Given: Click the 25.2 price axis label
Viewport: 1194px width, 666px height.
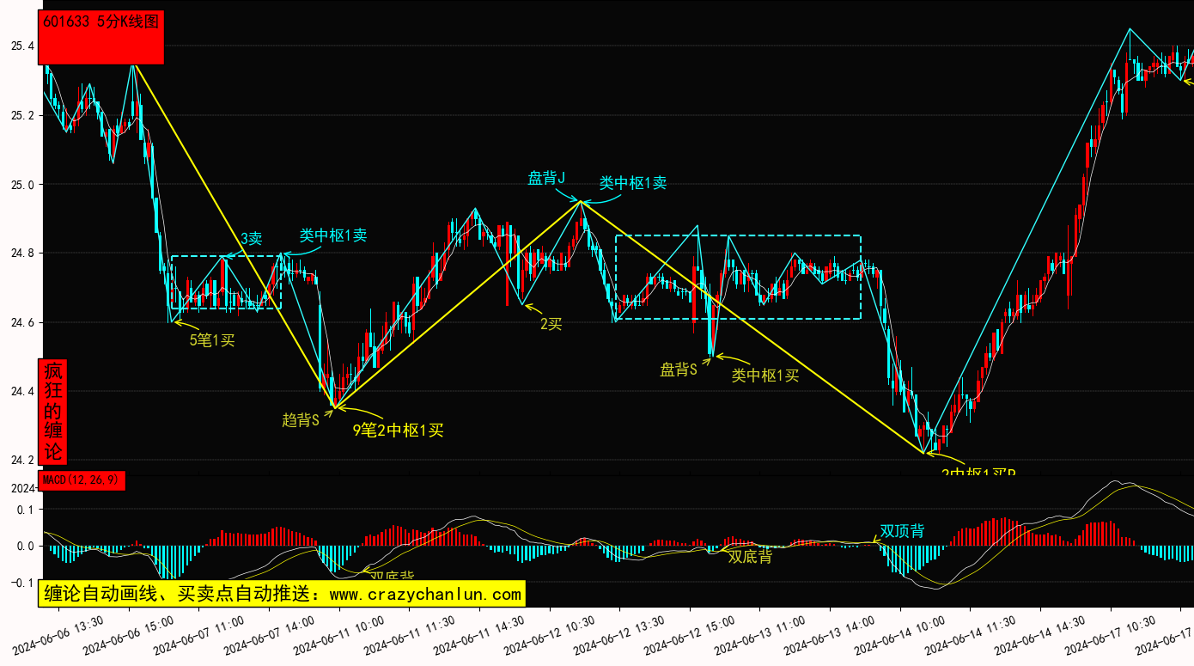Looking at the screenshot, I should (x=22, y=115).
